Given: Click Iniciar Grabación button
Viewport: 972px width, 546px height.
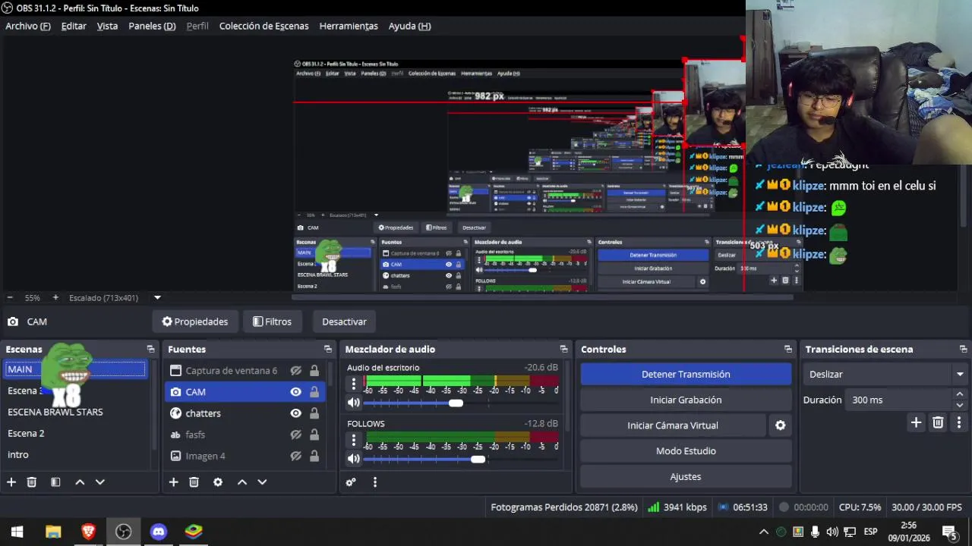Looking at the screenshot, I should pos(686,400).
